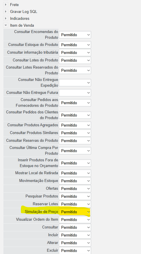
Task: Open the Excluir permission dropdown
Action: tap(75, 251)
